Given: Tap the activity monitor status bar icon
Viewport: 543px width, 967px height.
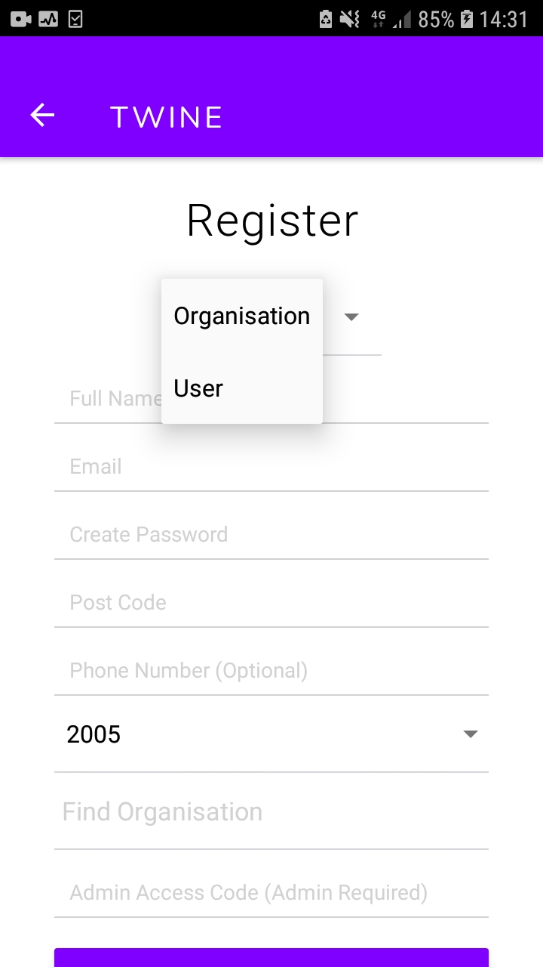Looking at the screenshot, I should pos(48,19).
